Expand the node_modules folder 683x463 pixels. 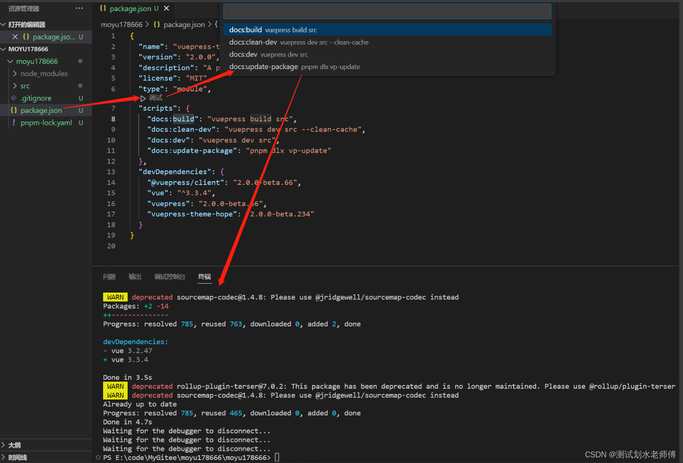click(15, 73)
